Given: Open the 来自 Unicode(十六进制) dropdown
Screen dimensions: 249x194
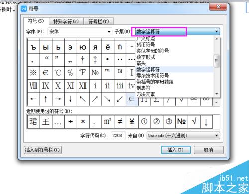Looking at the screenshot, I should click(x=183, y=136).
